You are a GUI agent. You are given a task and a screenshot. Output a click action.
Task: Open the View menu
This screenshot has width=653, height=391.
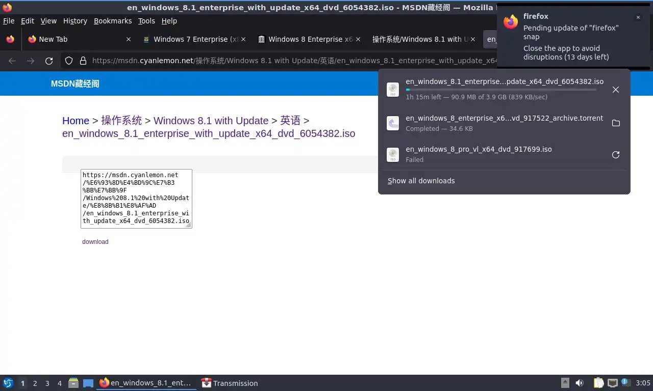click(x=48, y=21)
